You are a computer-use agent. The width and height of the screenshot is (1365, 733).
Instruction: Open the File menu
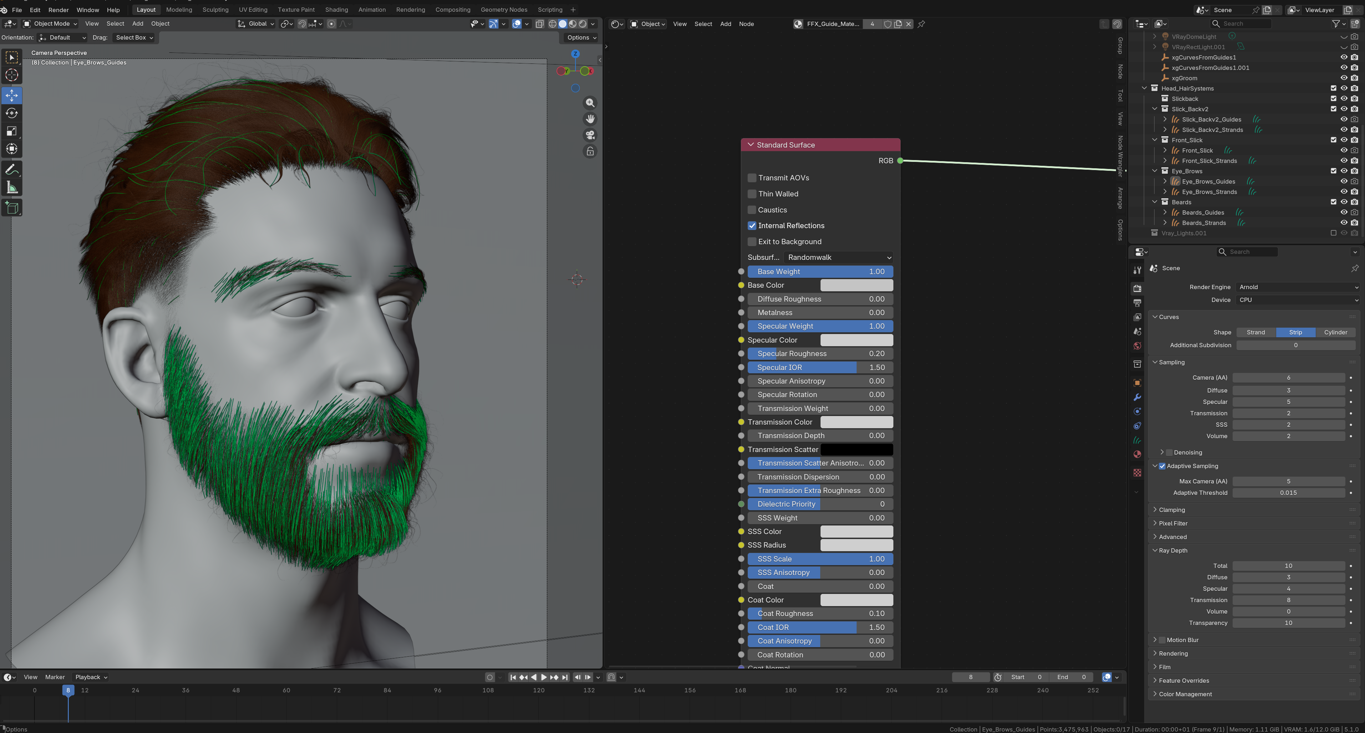(x=17, y=10)
